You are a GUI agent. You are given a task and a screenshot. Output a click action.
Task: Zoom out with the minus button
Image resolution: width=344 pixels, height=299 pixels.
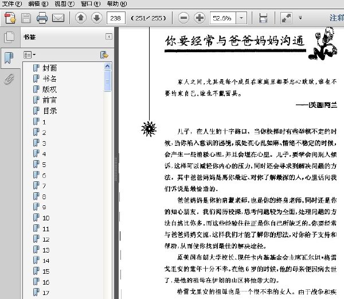coord(183,18)
